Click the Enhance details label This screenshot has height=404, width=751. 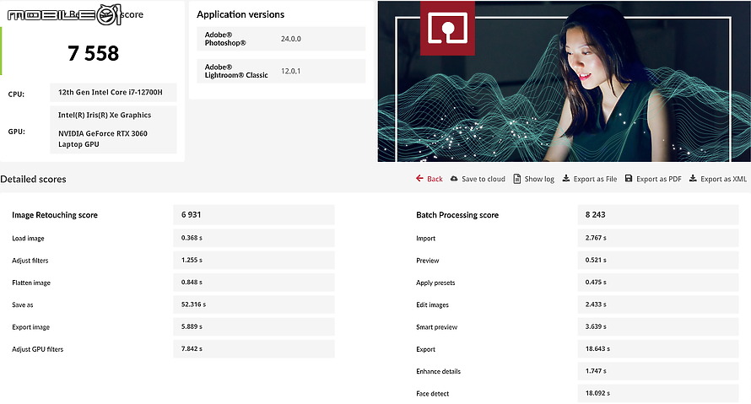click(438, 371)
